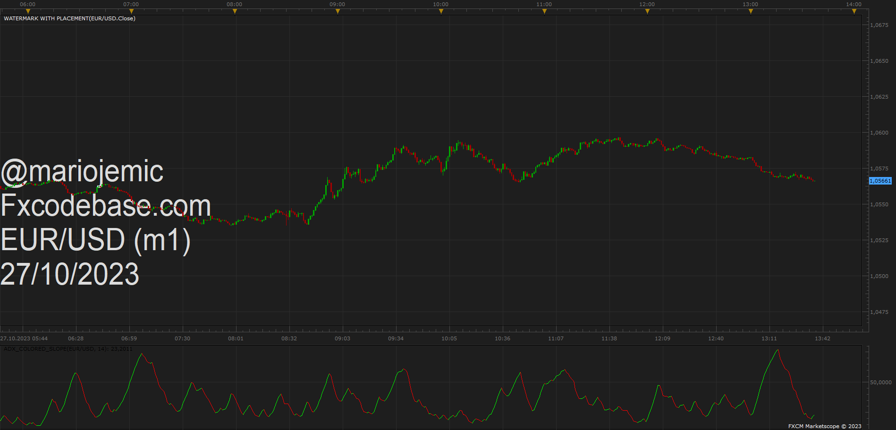
Task: Click the 12:09 time axis label
Action: click(662, 338)
